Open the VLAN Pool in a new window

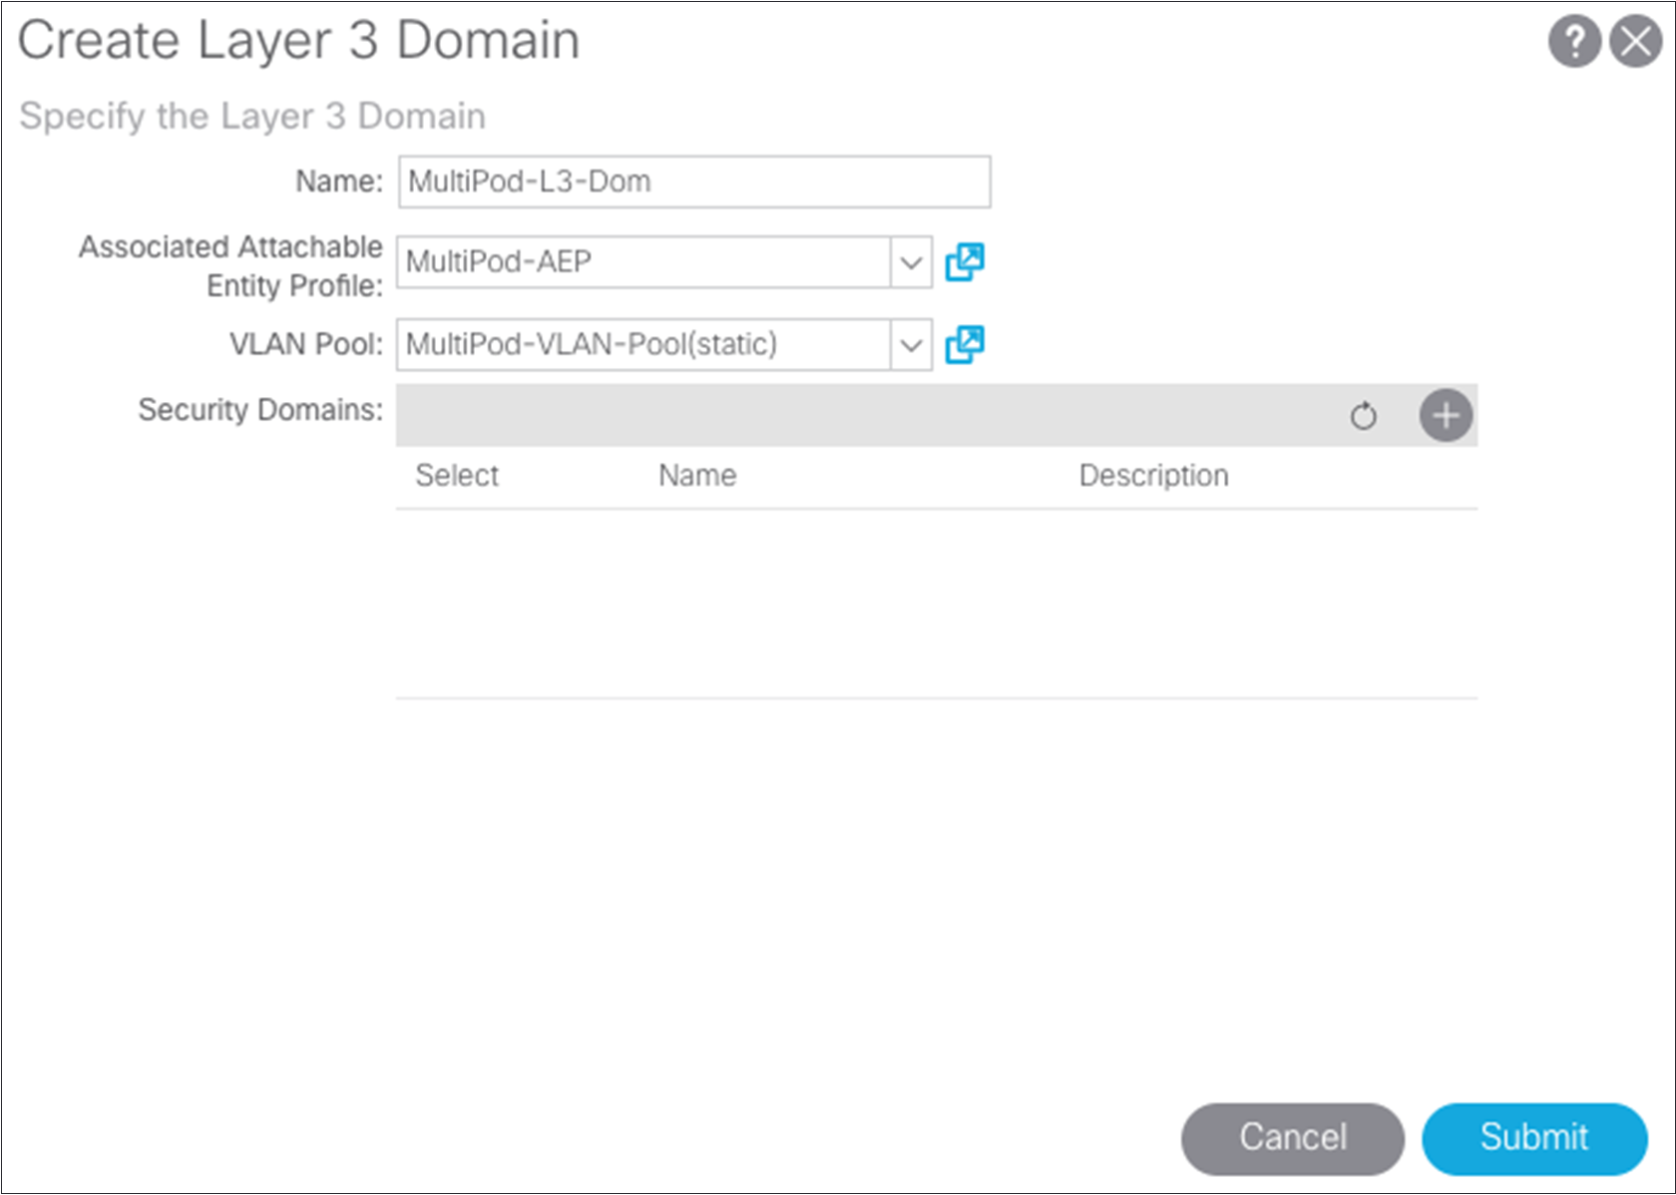click(x=965, y=345)
